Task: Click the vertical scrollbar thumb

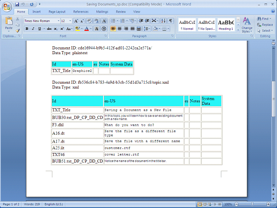Action: pos(274,99)
